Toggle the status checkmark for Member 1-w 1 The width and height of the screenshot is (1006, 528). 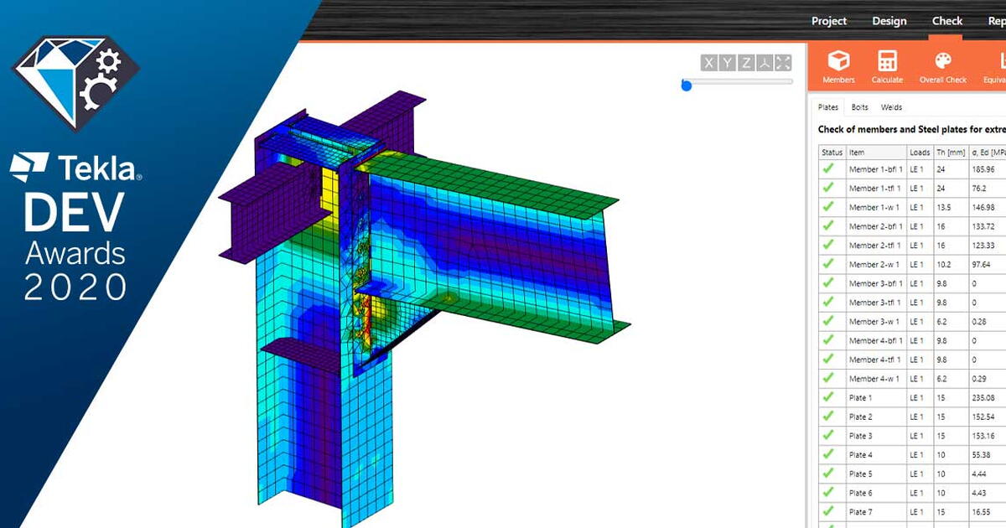pos(827,207)
